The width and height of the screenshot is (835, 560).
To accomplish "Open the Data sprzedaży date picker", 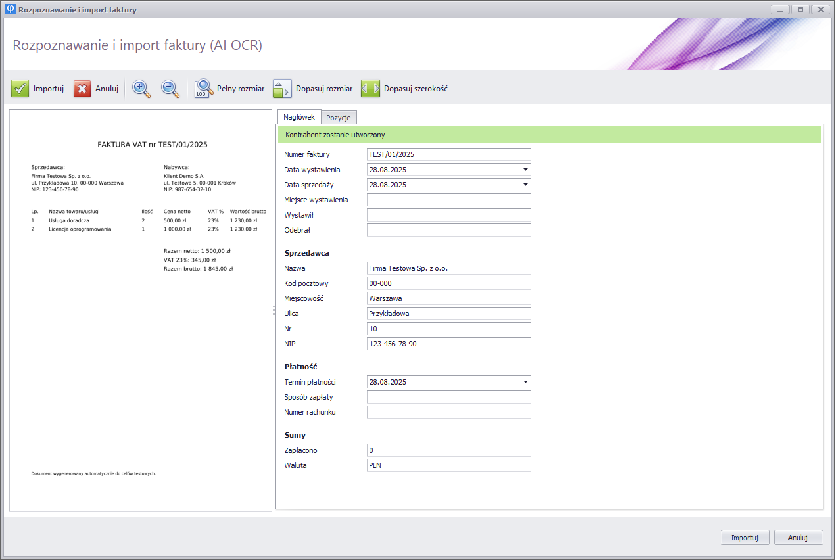I will point(525,185).
